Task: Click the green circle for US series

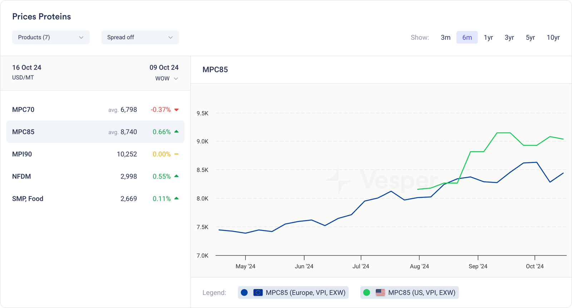Action: point(366,293)
